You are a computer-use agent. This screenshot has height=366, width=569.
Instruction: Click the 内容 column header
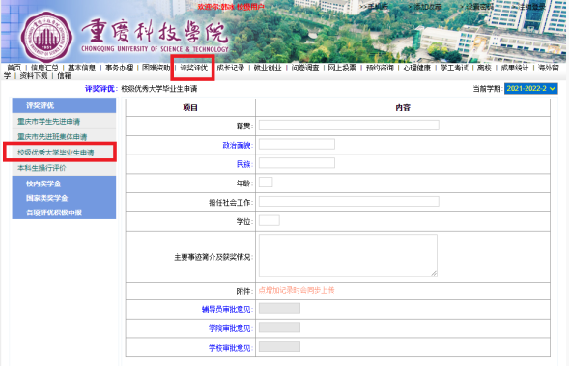(403, 108)
